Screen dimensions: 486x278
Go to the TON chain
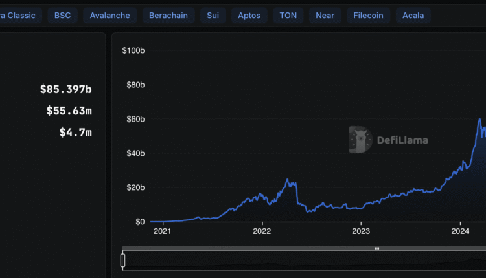click(288, 15)
